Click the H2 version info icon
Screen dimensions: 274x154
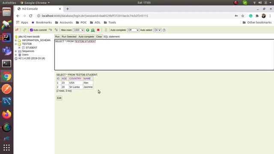16,59
